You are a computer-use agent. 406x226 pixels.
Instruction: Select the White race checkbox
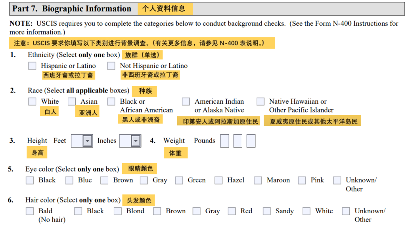(x=32, y=102)
